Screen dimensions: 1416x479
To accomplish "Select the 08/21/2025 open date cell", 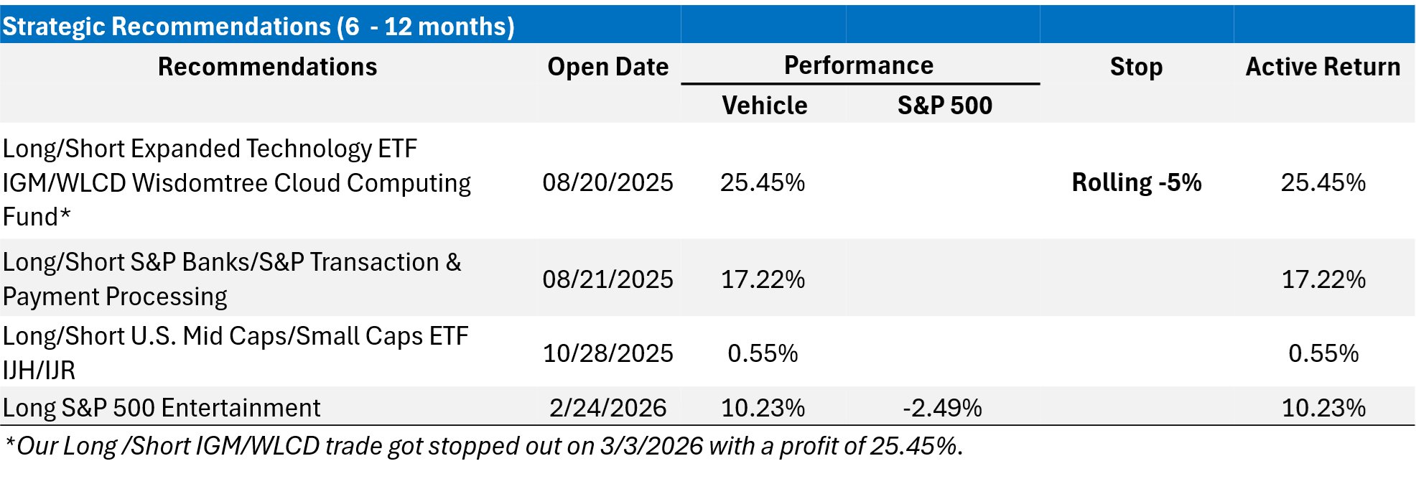I will click(x=607, y=279).
